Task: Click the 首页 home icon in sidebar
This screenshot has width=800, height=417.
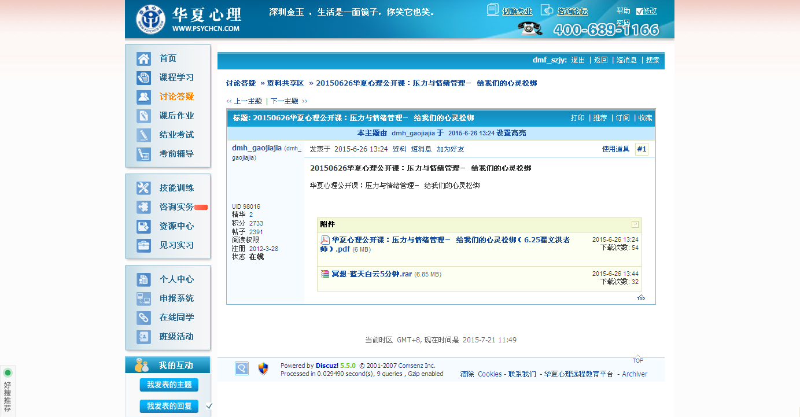Action: point(143,59)
